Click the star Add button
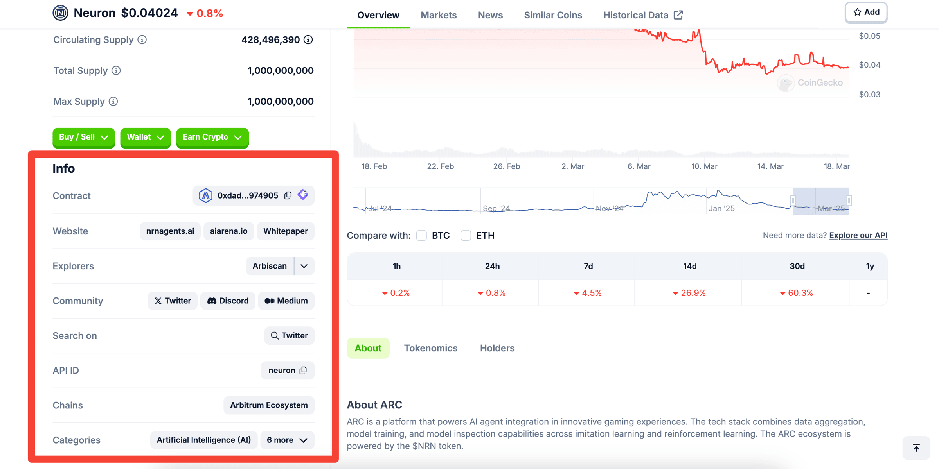 (866, 13)
